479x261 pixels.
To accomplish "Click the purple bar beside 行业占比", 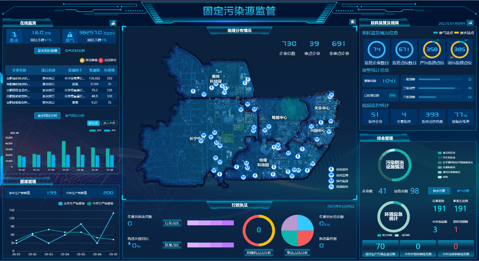I will point(210,223).
